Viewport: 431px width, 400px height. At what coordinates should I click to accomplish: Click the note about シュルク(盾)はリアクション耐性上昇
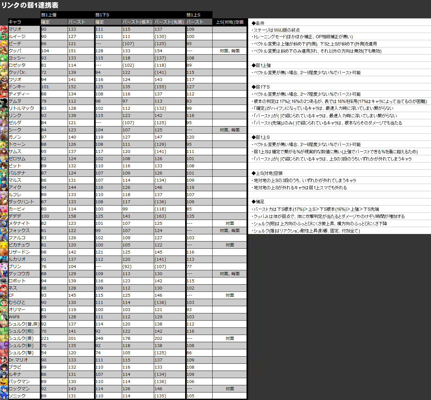306,231
